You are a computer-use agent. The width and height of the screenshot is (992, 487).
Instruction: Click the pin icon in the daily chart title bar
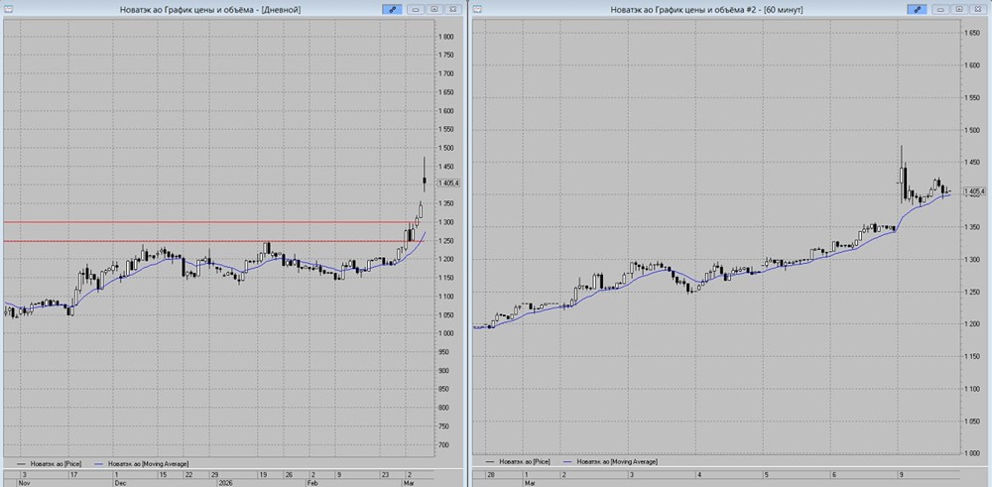[x=394, y=9]
